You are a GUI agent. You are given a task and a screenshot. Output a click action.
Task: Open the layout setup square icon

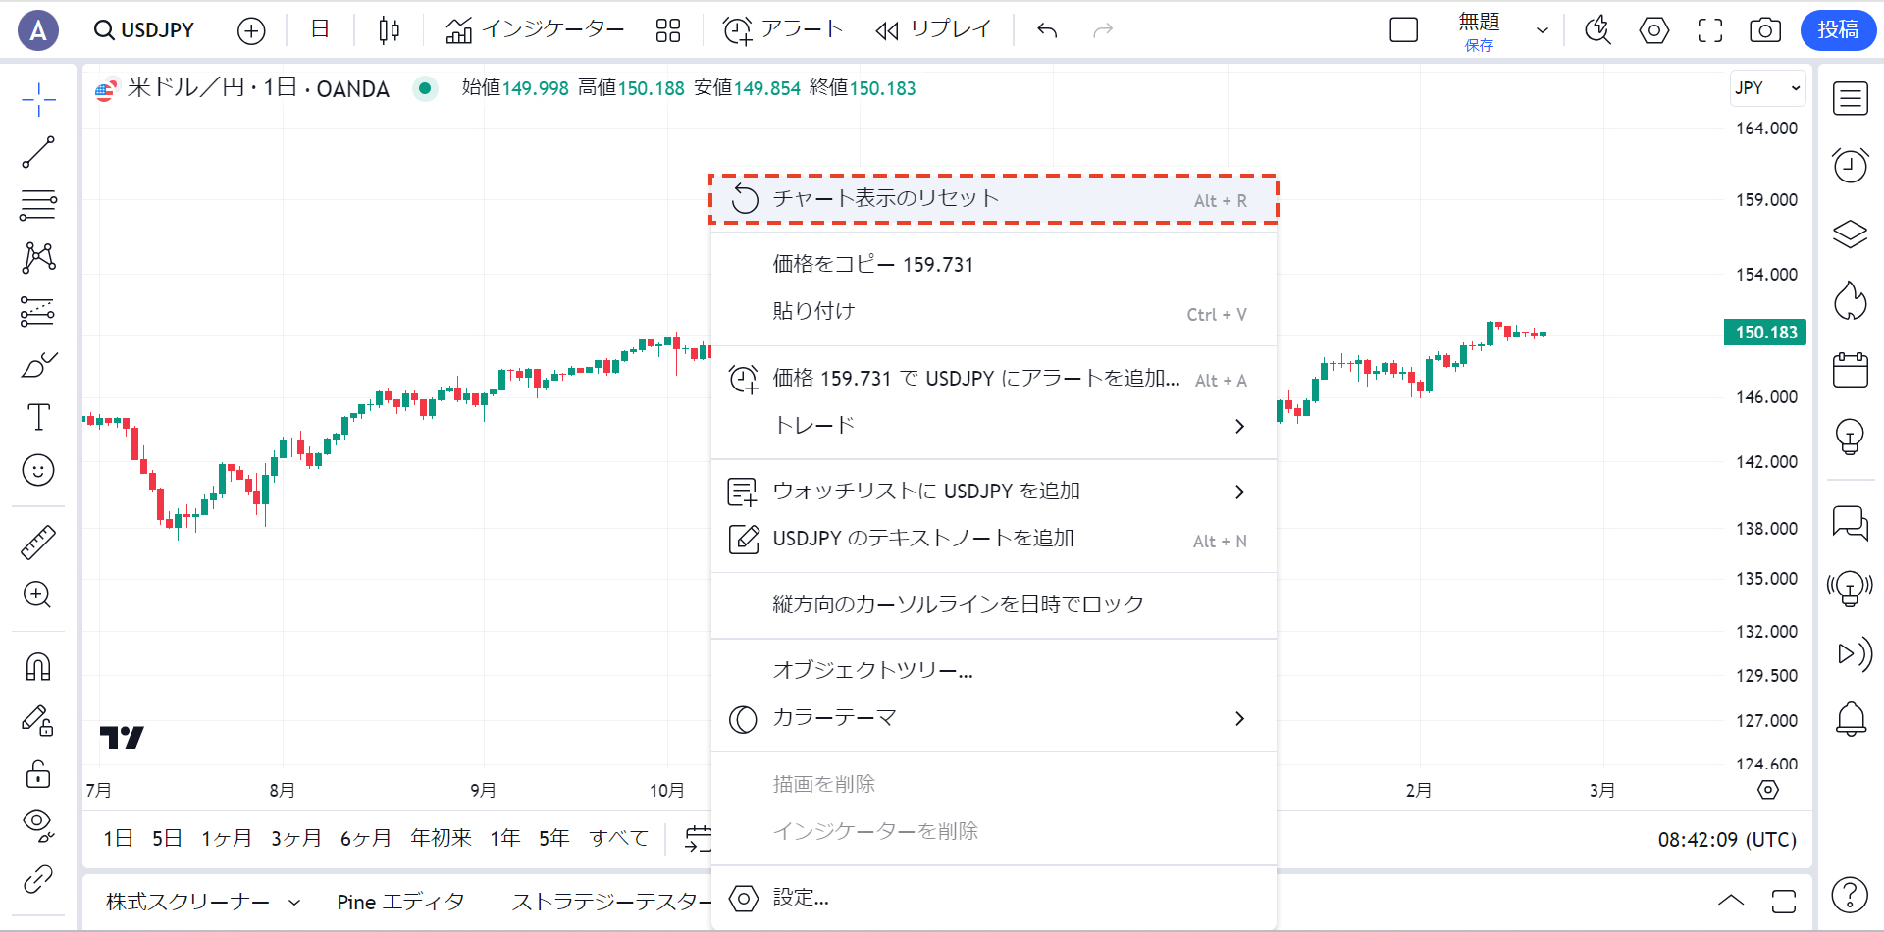(x=1404, y=30)
